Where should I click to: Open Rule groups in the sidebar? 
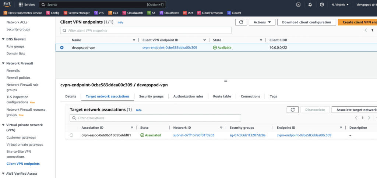(x=15, y=46)
